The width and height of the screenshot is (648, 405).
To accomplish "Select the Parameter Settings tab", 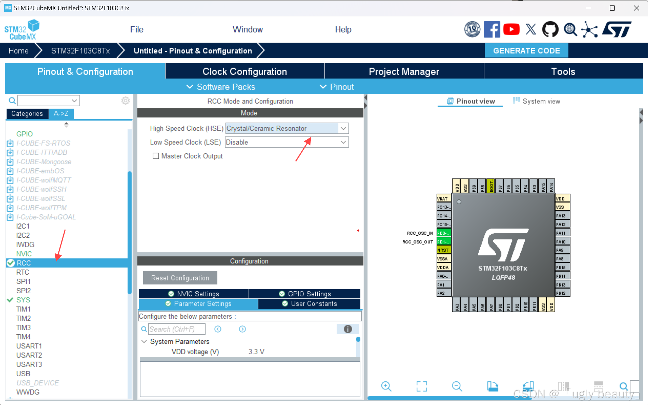I will (198, 304).
